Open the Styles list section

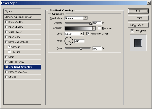click(x=22, y=11)
